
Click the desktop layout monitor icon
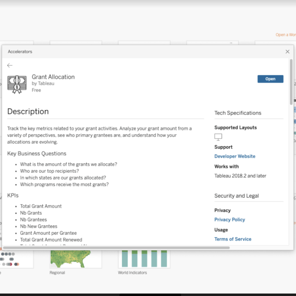pos(219,137)
